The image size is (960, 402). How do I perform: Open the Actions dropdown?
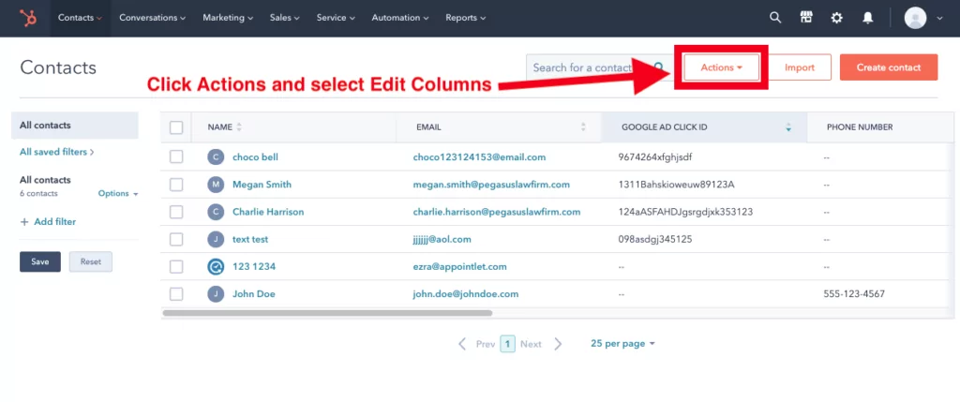coord(722,67)
